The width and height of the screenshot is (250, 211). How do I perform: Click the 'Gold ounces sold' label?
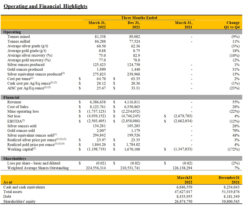pyautogui.click(x=21, y=131)
